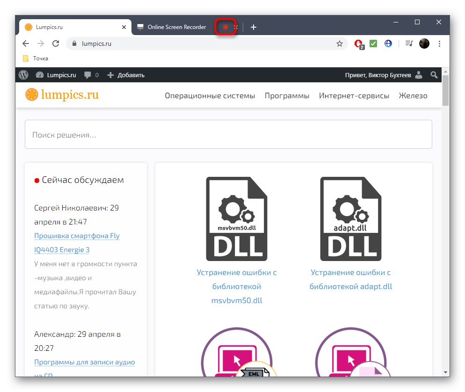Open the Операционные системы menu
This screenshot has width=465, height=392.
(x=210, y=95)
